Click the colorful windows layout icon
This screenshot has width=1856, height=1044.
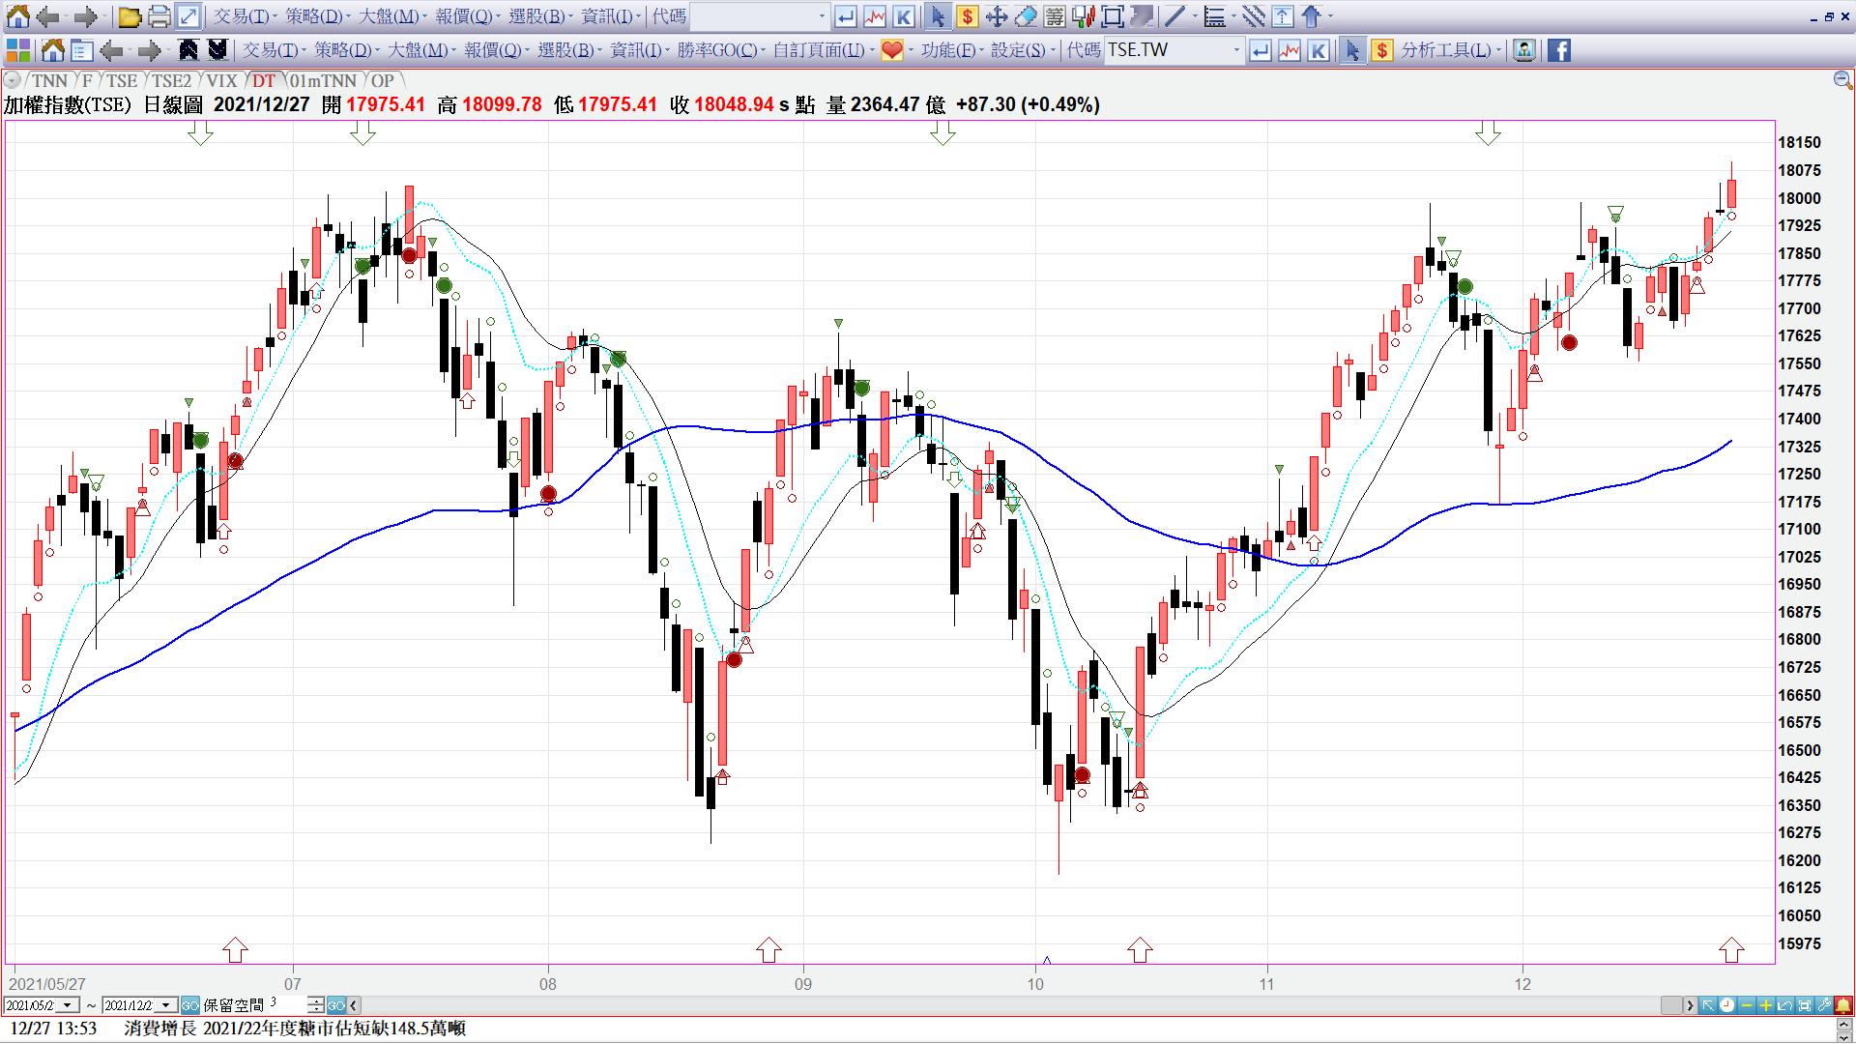pos(18,50)
